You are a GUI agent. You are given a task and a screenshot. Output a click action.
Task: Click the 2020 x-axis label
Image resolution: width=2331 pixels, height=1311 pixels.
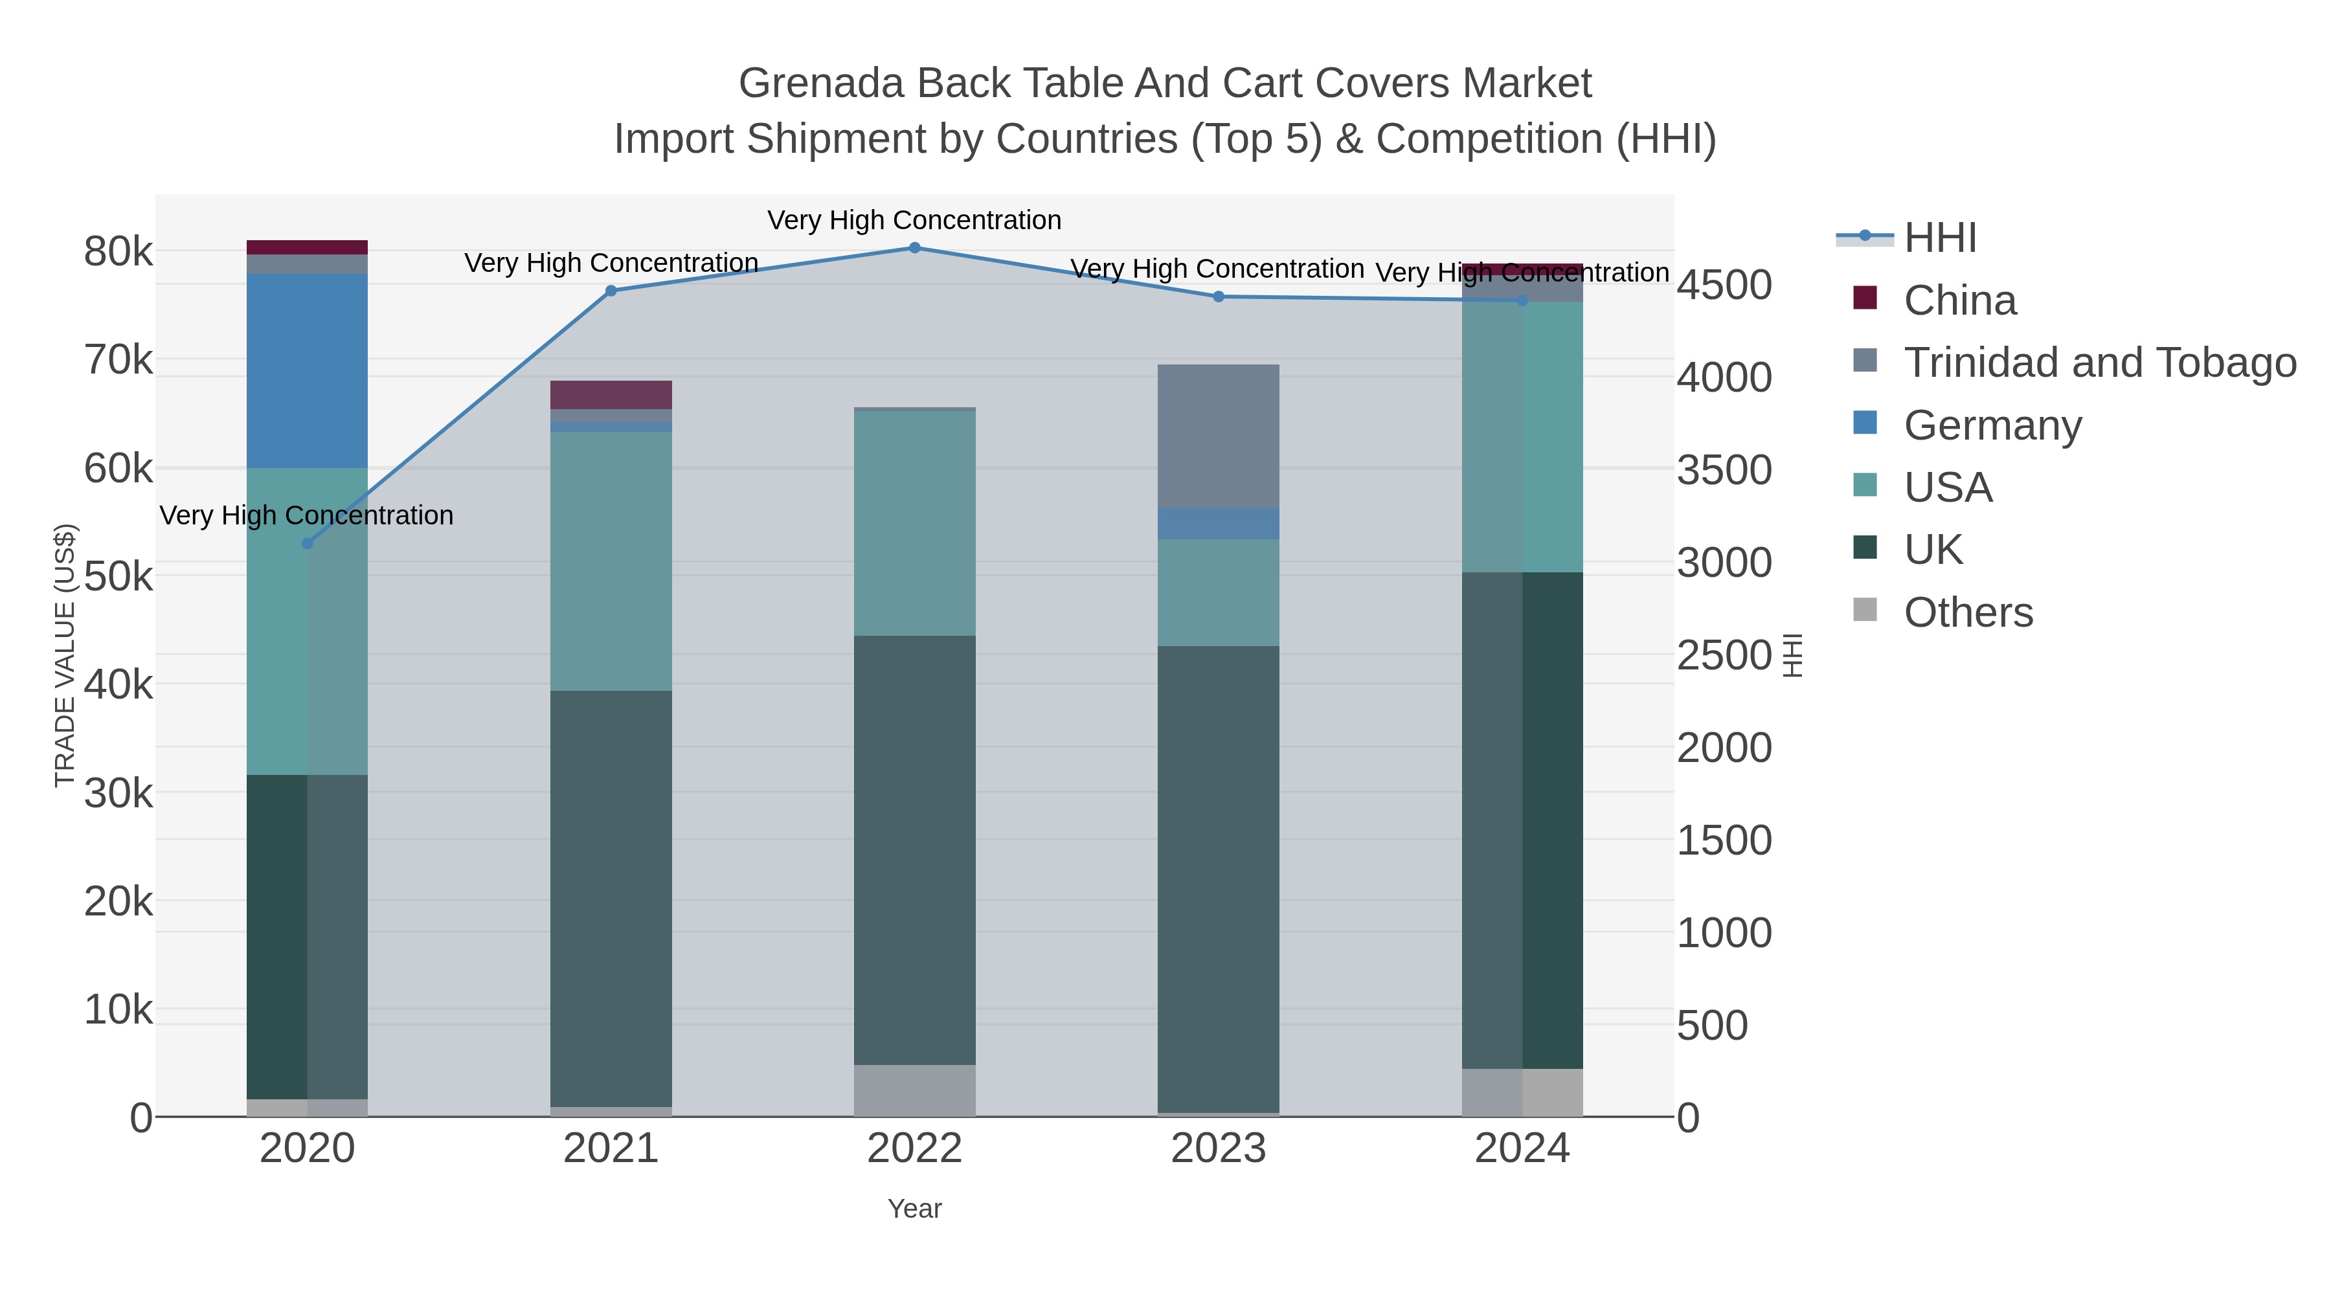point(307,1149)
